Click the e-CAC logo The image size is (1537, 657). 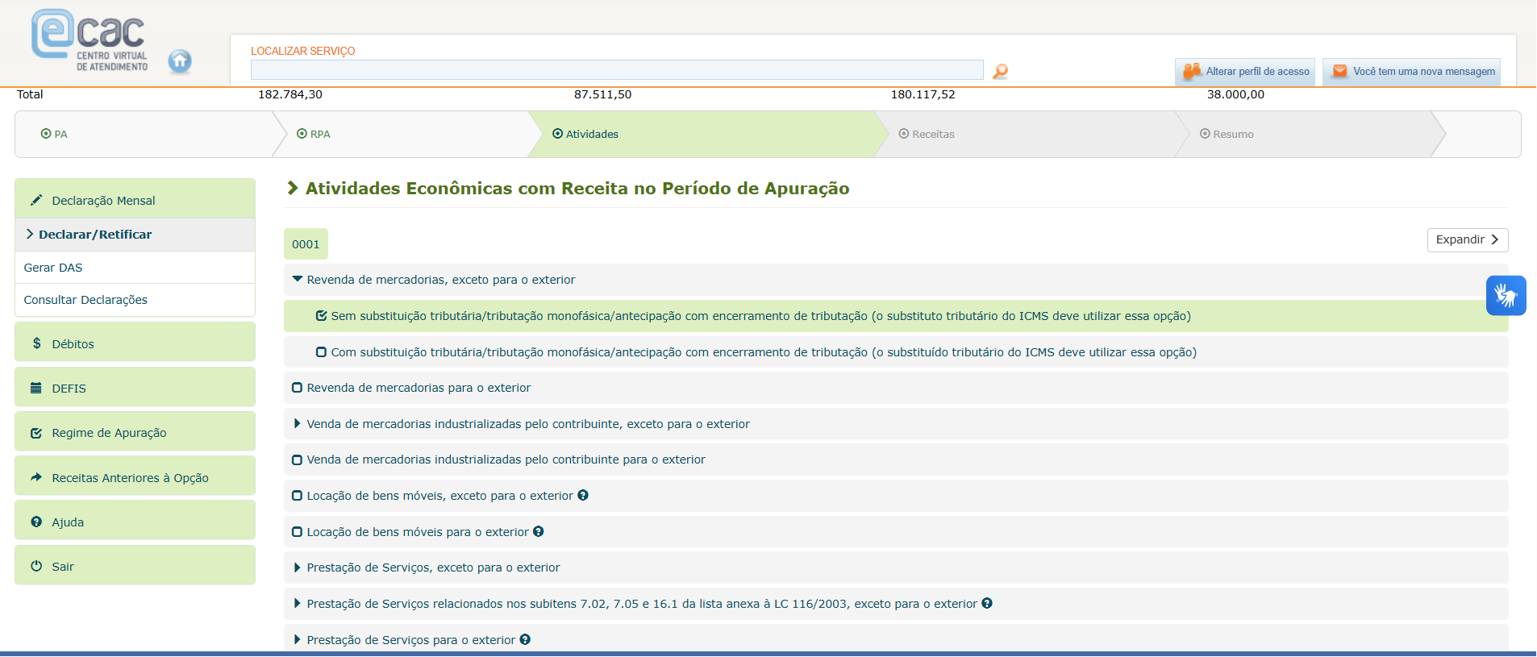point(90,41)
